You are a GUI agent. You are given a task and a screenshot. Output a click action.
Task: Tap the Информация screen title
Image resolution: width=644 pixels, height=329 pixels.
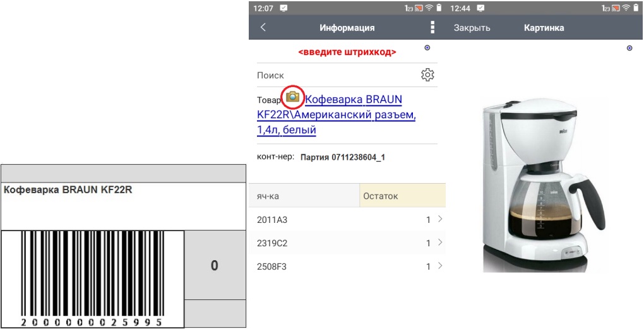pos(347,28)
